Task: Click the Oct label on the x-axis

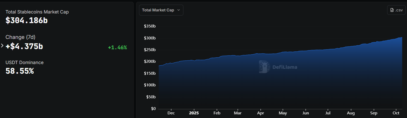Action: click(396, 113)
